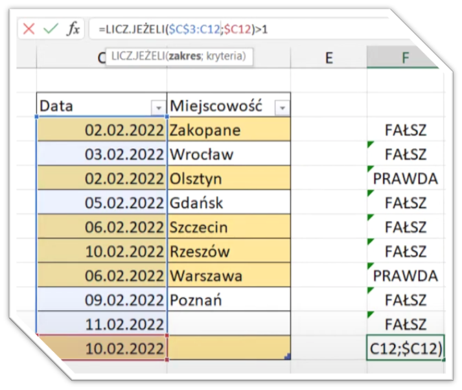Open the Data column filter dropdown
Screen dimensions: 462x390
157,108
